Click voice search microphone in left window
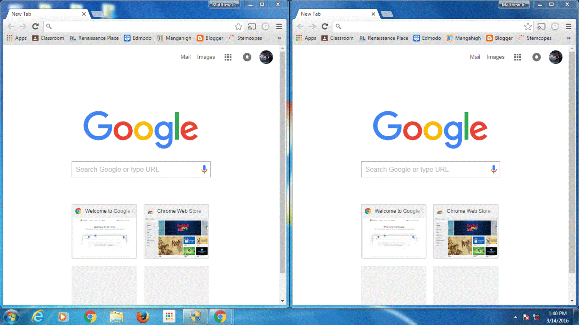This screenshot has width=579, height=325. click(x=204, y=169)
